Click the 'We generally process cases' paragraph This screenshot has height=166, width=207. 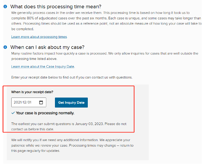[106, 21]
